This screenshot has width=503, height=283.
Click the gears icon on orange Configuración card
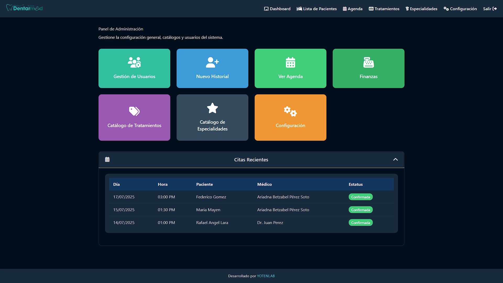click(x=291, y=111)
